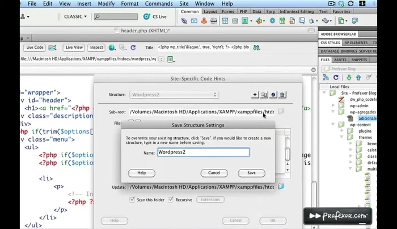
Task: Toggle the Recursive checkbox
Action: (x=171, y=200)
